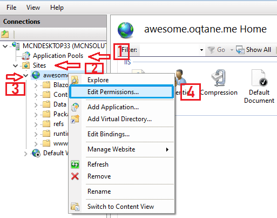The width and height of the screenshot is (277, 218).
Task: Open the View menu
Action: point(33,8)
